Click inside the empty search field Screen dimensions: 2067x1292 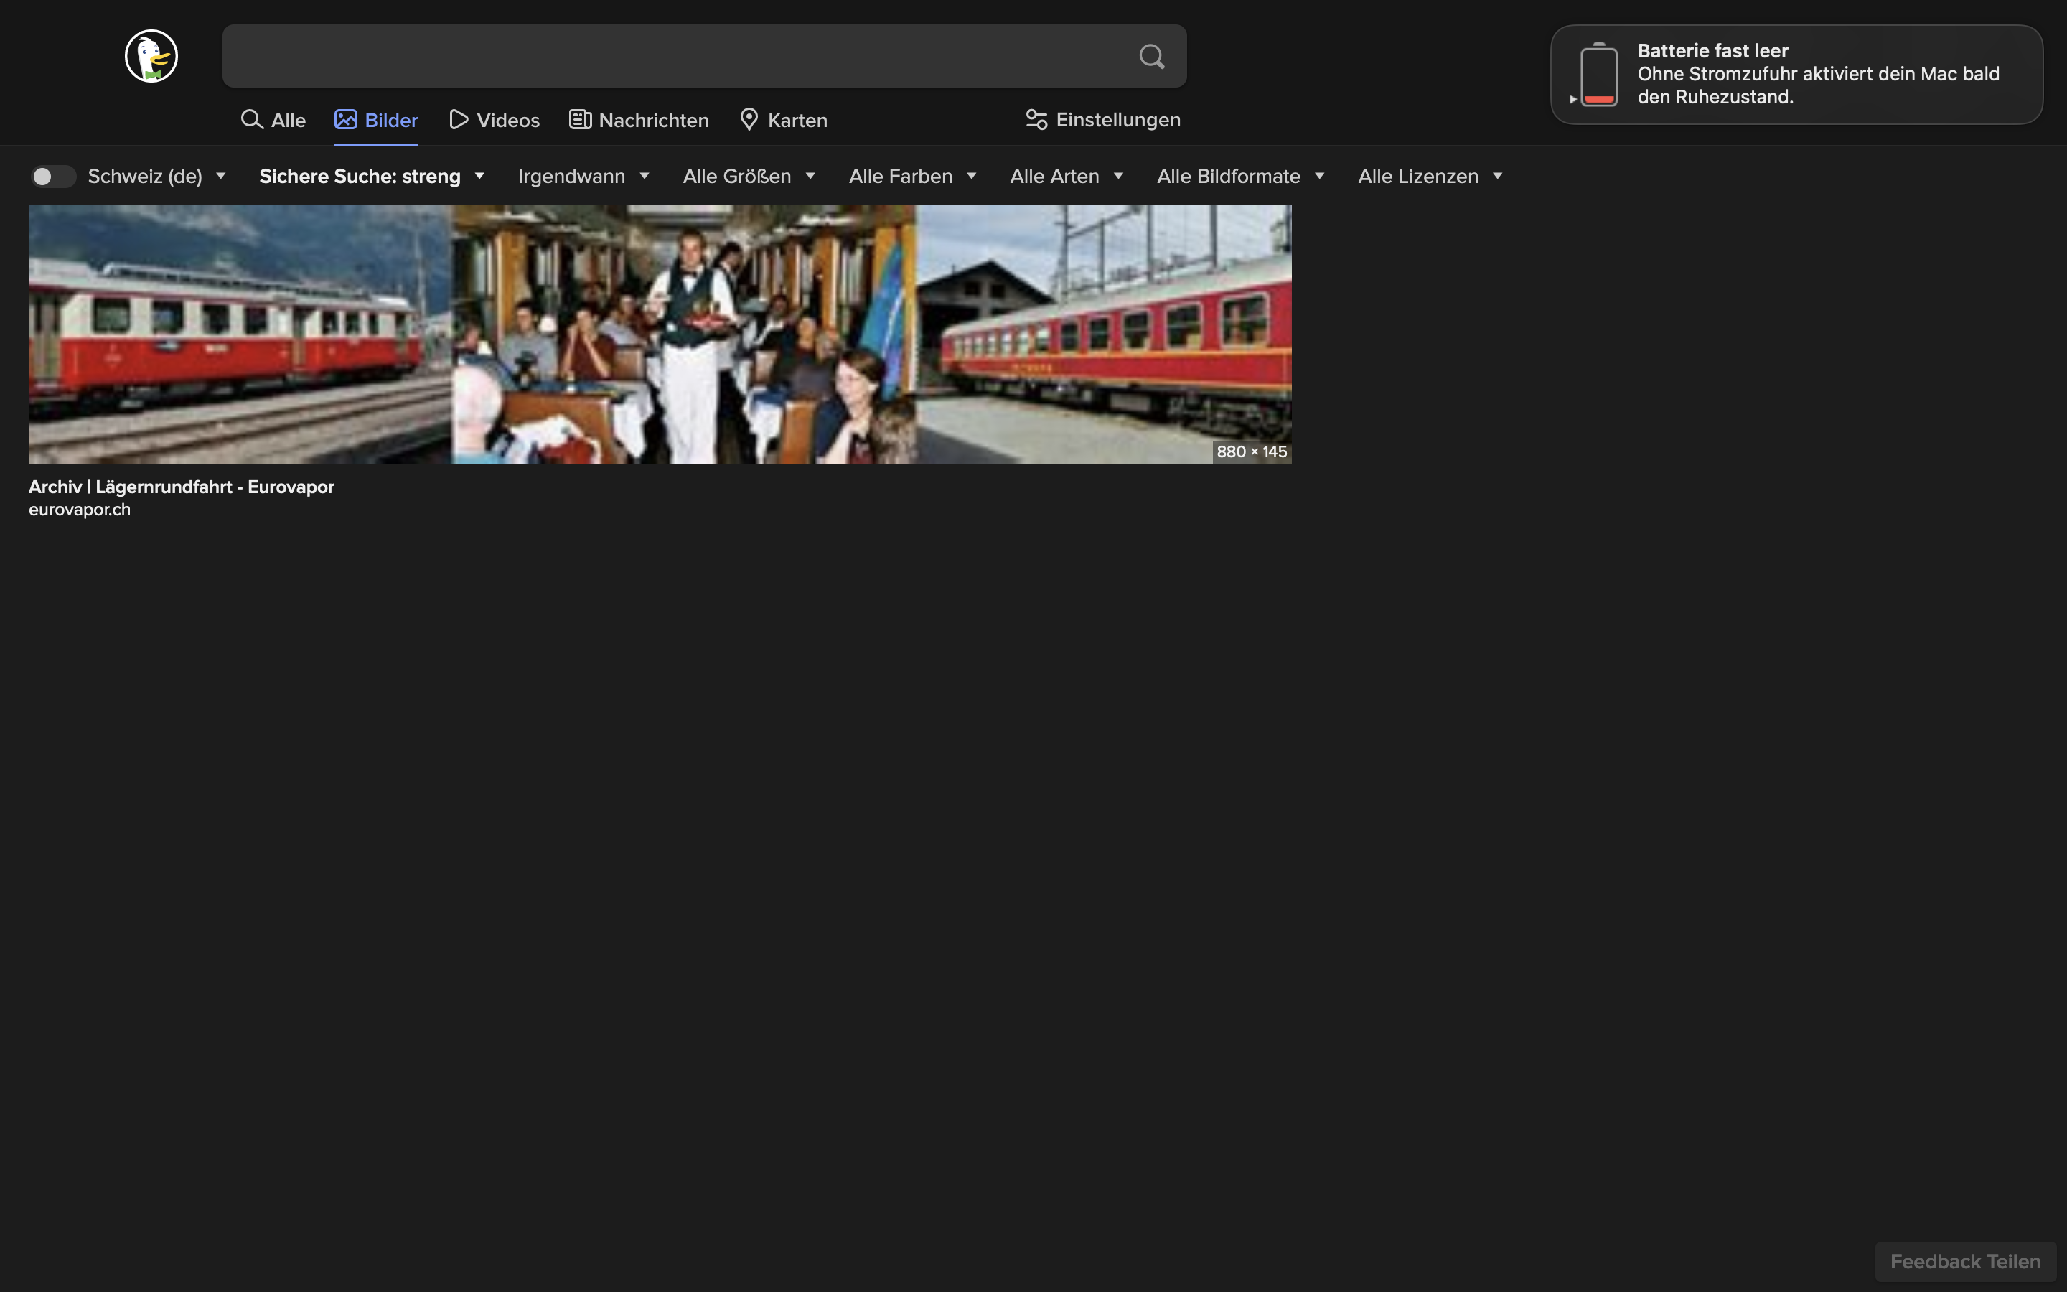tap(675, 57)
